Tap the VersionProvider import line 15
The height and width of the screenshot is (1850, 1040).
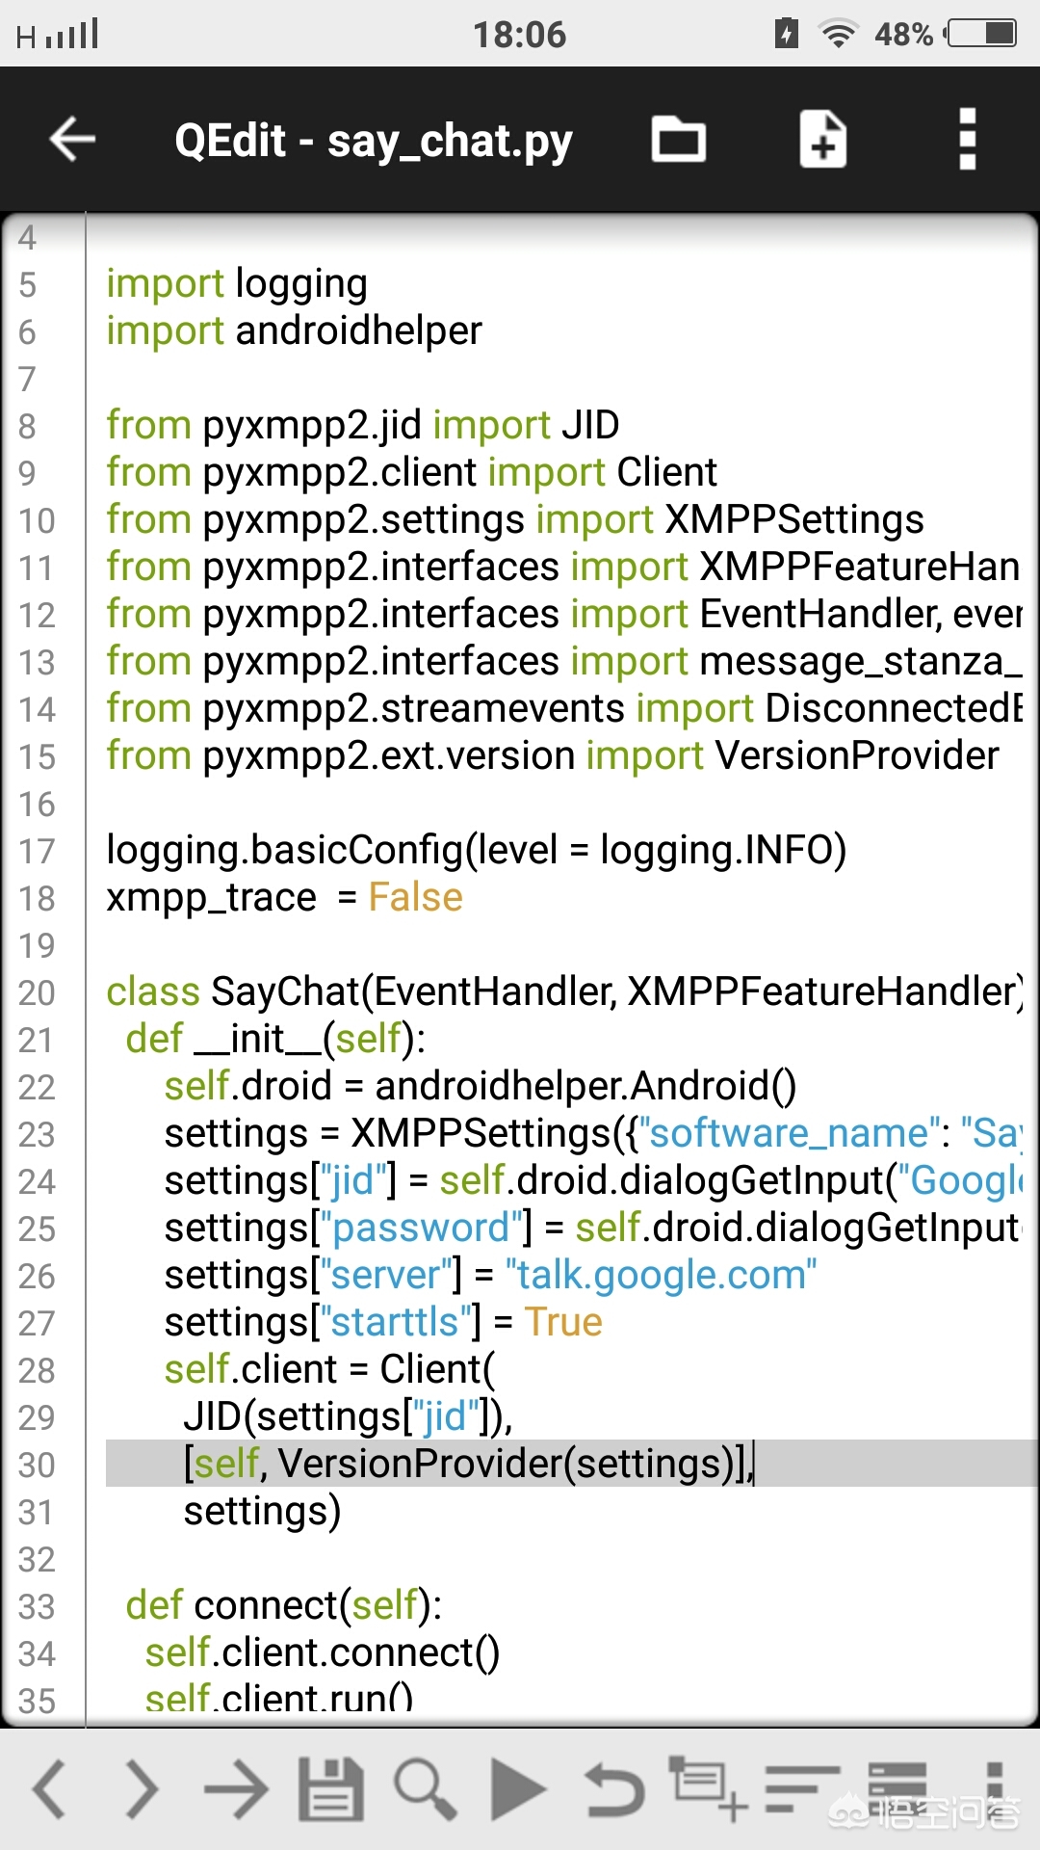(x=553, y=755)
